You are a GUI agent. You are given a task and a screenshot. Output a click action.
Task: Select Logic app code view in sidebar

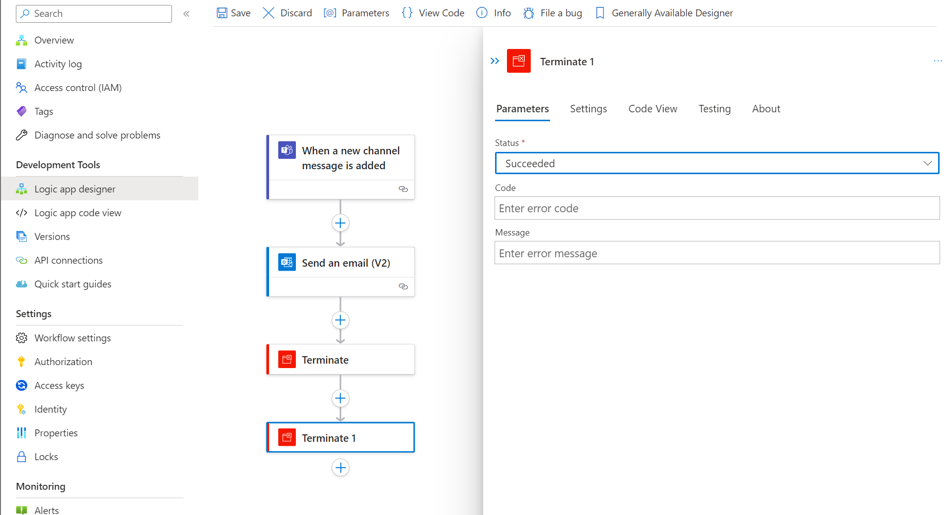[x=78, y=213]
